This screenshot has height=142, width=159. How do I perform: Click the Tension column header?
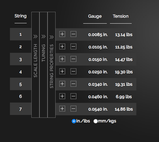(x=120, y=16)
